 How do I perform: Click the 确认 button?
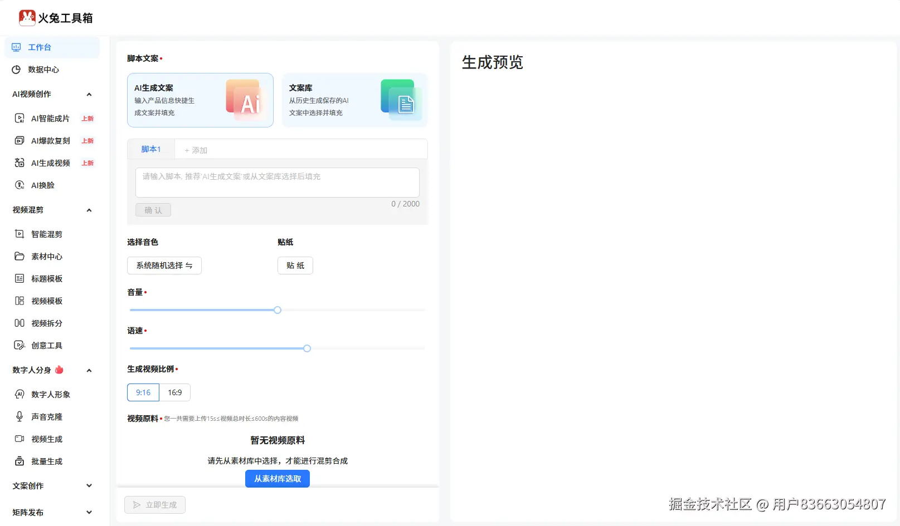[x=153, y=210]
